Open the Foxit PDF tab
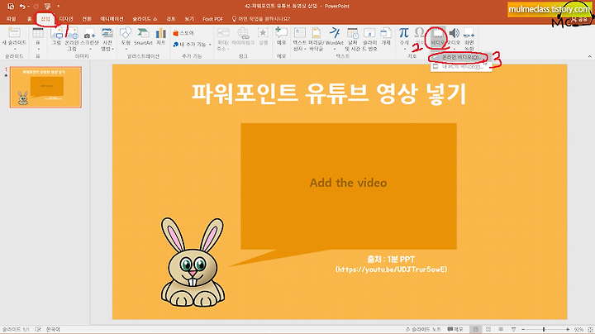The height and width of the screenshot is (334, 595). pos(212,18)
